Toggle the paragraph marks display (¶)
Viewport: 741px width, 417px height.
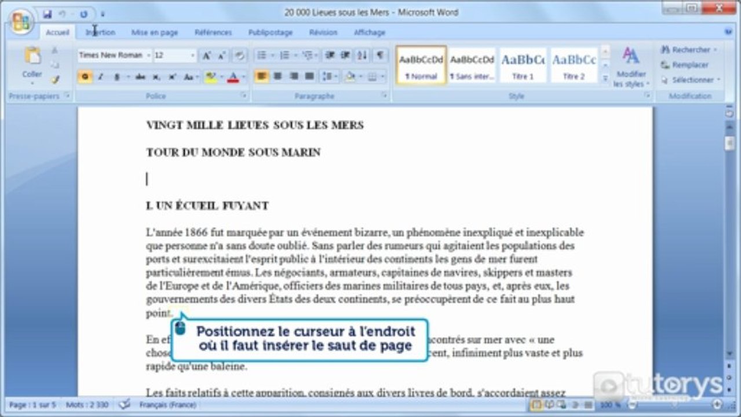pos(380,55)
